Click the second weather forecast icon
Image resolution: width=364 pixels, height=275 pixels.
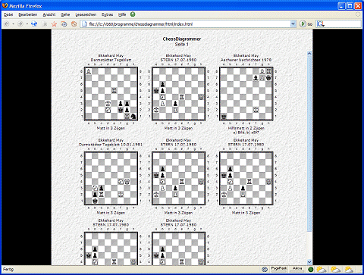(x=335, y=270)
